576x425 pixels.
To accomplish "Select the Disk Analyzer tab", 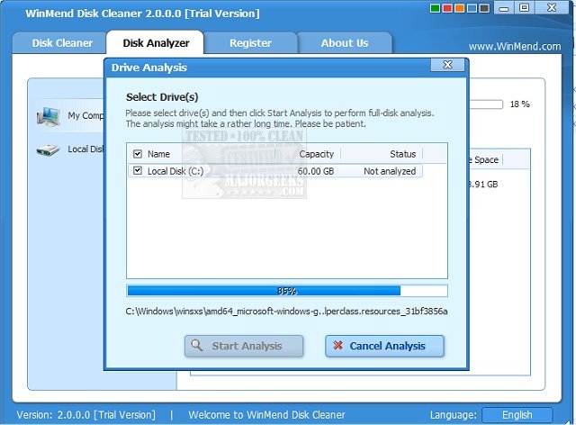I will click(156, 43).
